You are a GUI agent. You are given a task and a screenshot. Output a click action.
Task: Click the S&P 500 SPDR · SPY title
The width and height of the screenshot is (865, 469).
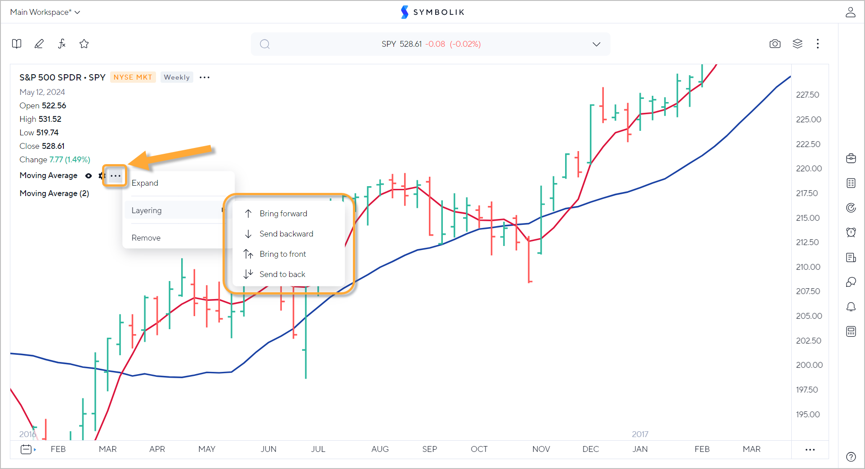pyautogui.click(x=62, y=77)
